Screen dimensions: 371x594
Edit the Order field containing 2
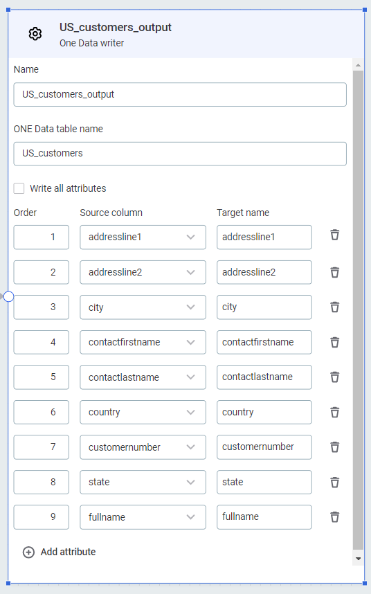pyautogui.click(x=42, y=272)
